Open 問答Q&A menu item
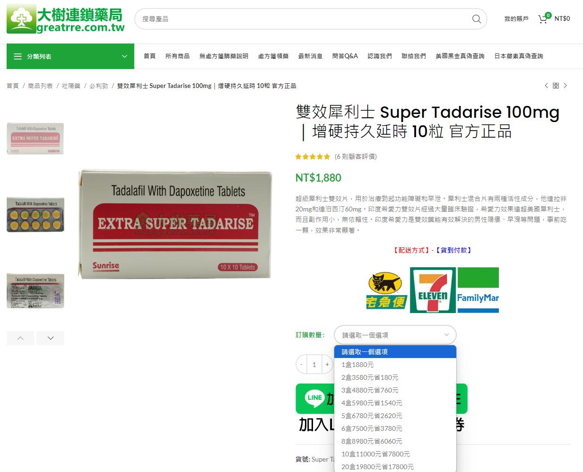Image resolution: width=583 pixels, height=472 pixels. (x=345, y=56)
